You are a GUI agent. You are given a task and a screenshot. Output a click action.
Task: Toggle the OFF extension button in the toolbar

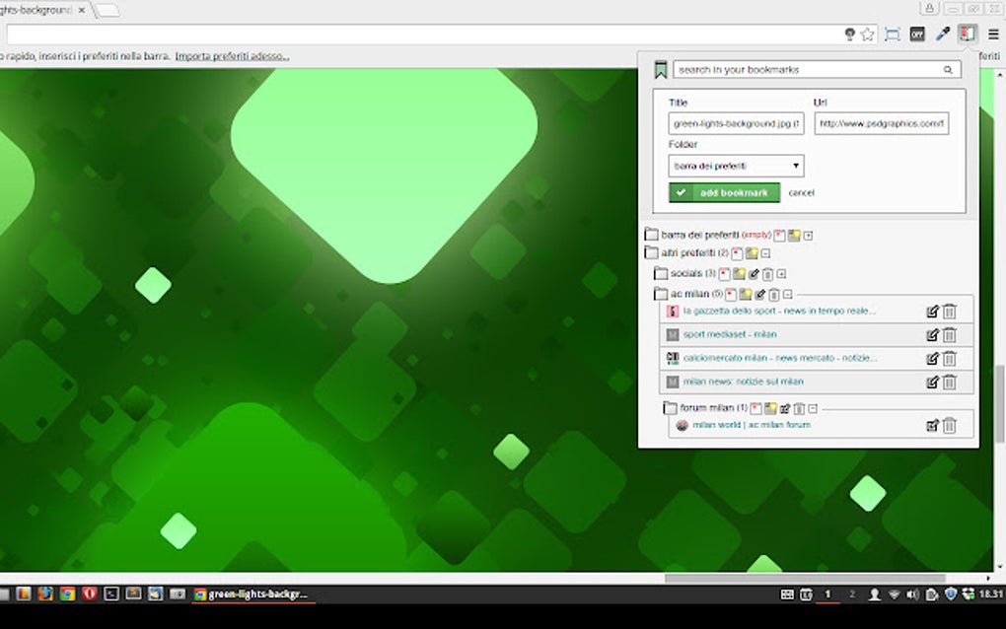click(x=917, y=33)
